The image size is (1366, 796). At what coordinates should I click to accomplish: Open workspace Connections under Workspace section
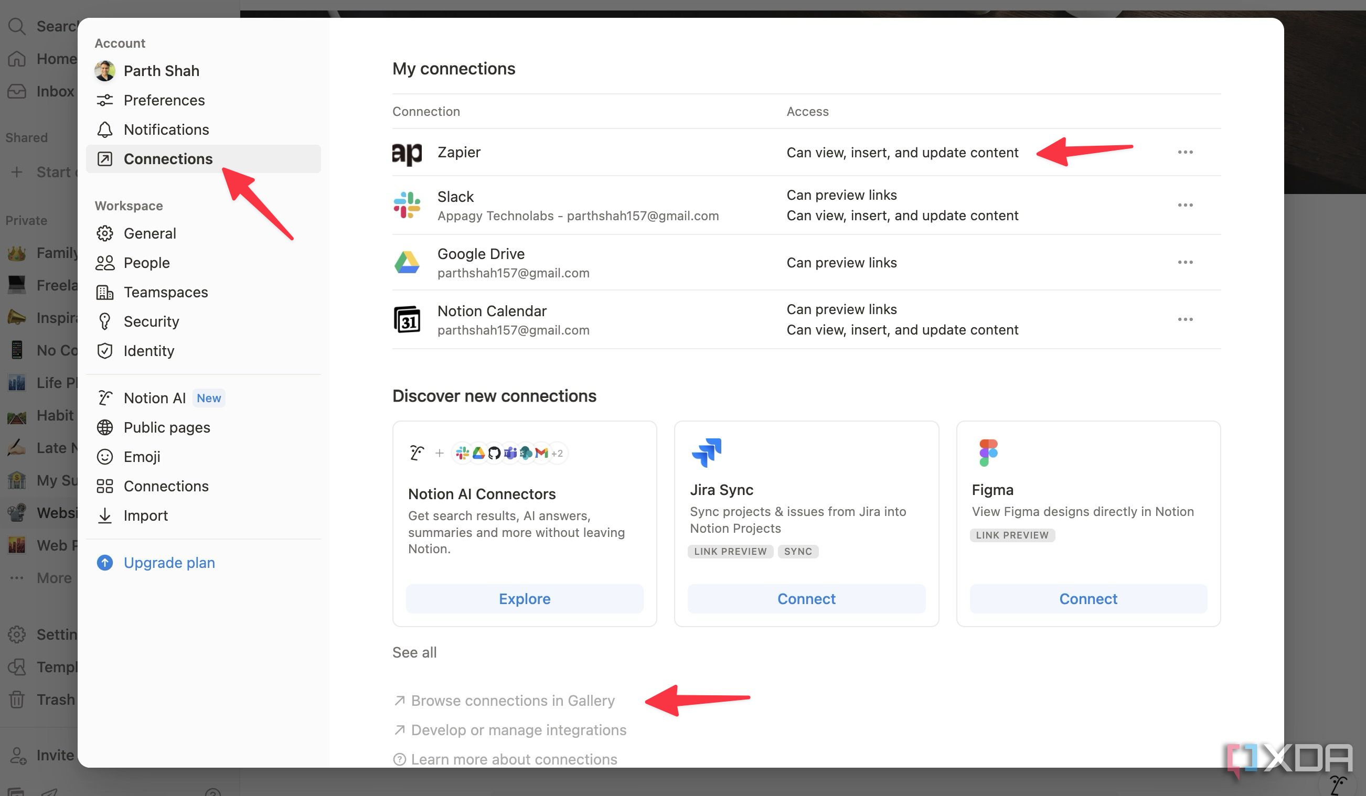click(204, 486)
